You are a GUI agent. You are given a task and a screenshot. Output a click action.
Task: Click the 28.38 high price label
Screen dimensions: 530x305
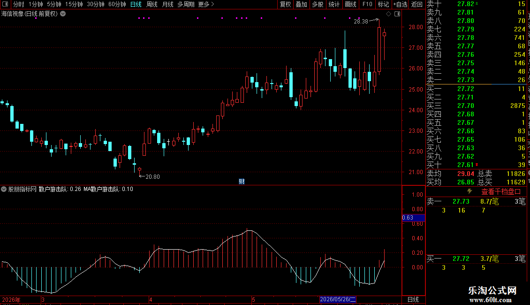[361, 21]
